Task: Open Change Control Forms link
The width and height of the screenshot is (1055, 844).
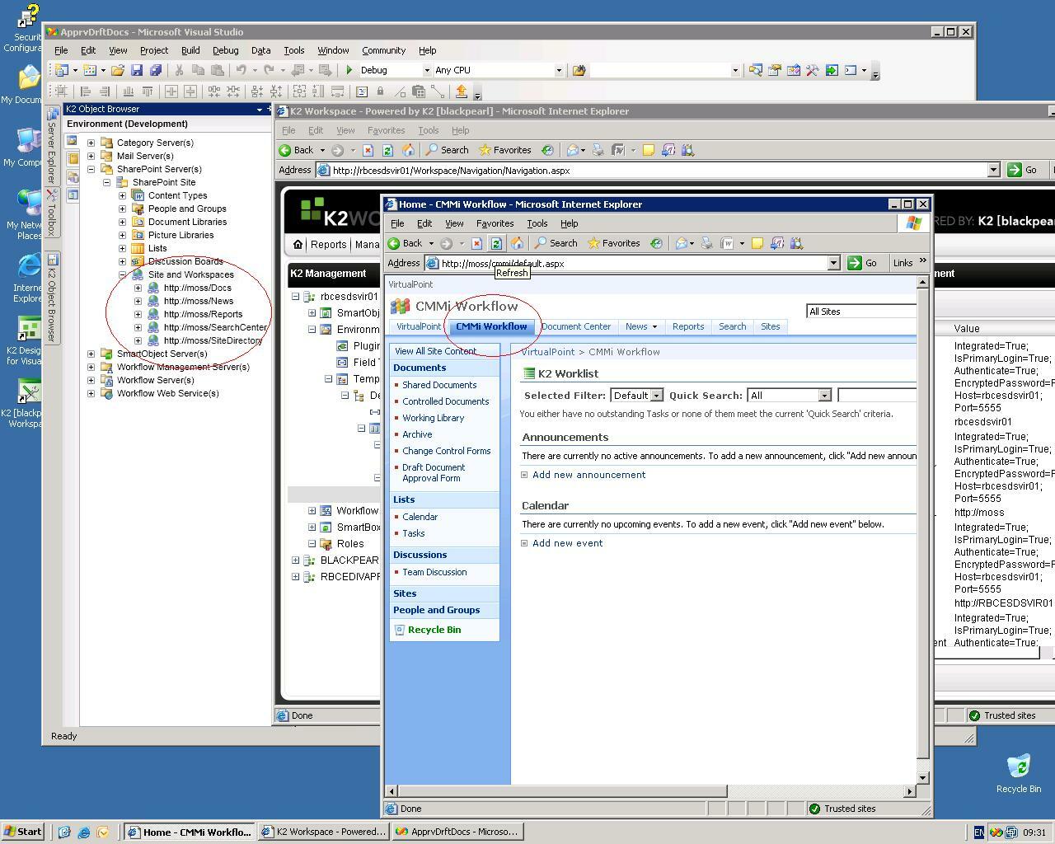Action: (446, 451)
